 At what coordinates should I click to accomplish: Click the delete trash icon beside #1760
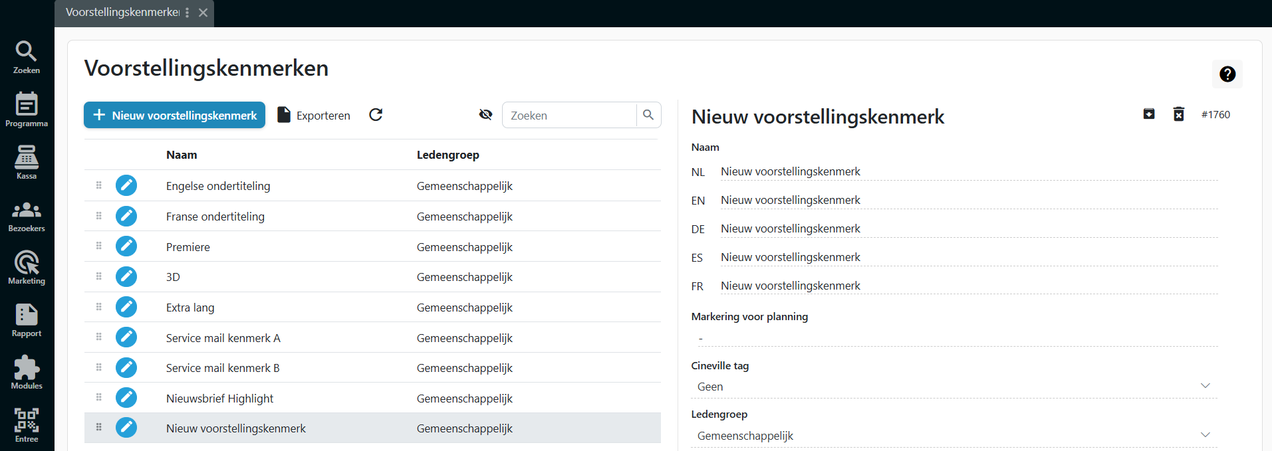coord(1179,114)
